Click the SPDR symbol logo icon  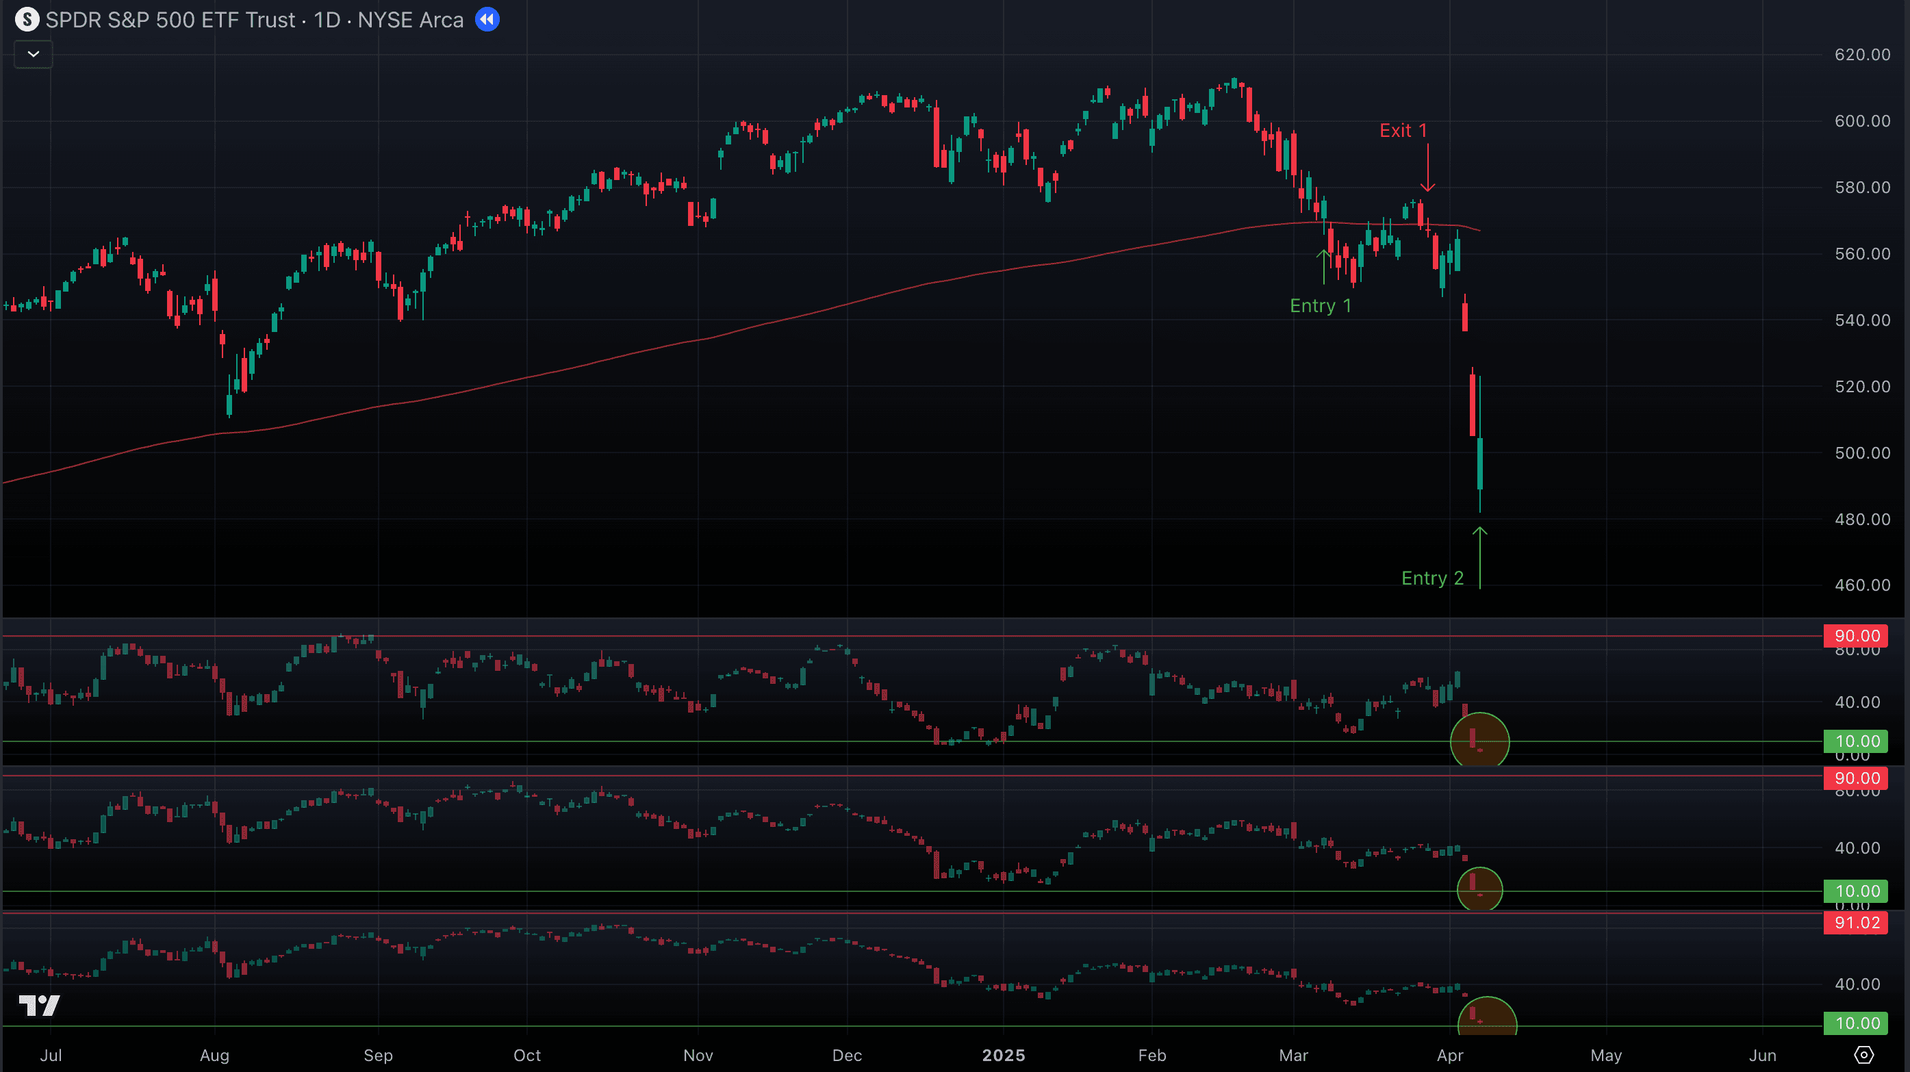[x=27, y=19]
